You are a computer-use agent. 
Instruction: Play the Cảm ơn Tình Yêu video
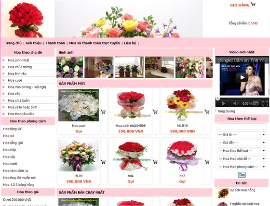click(242, 77)
